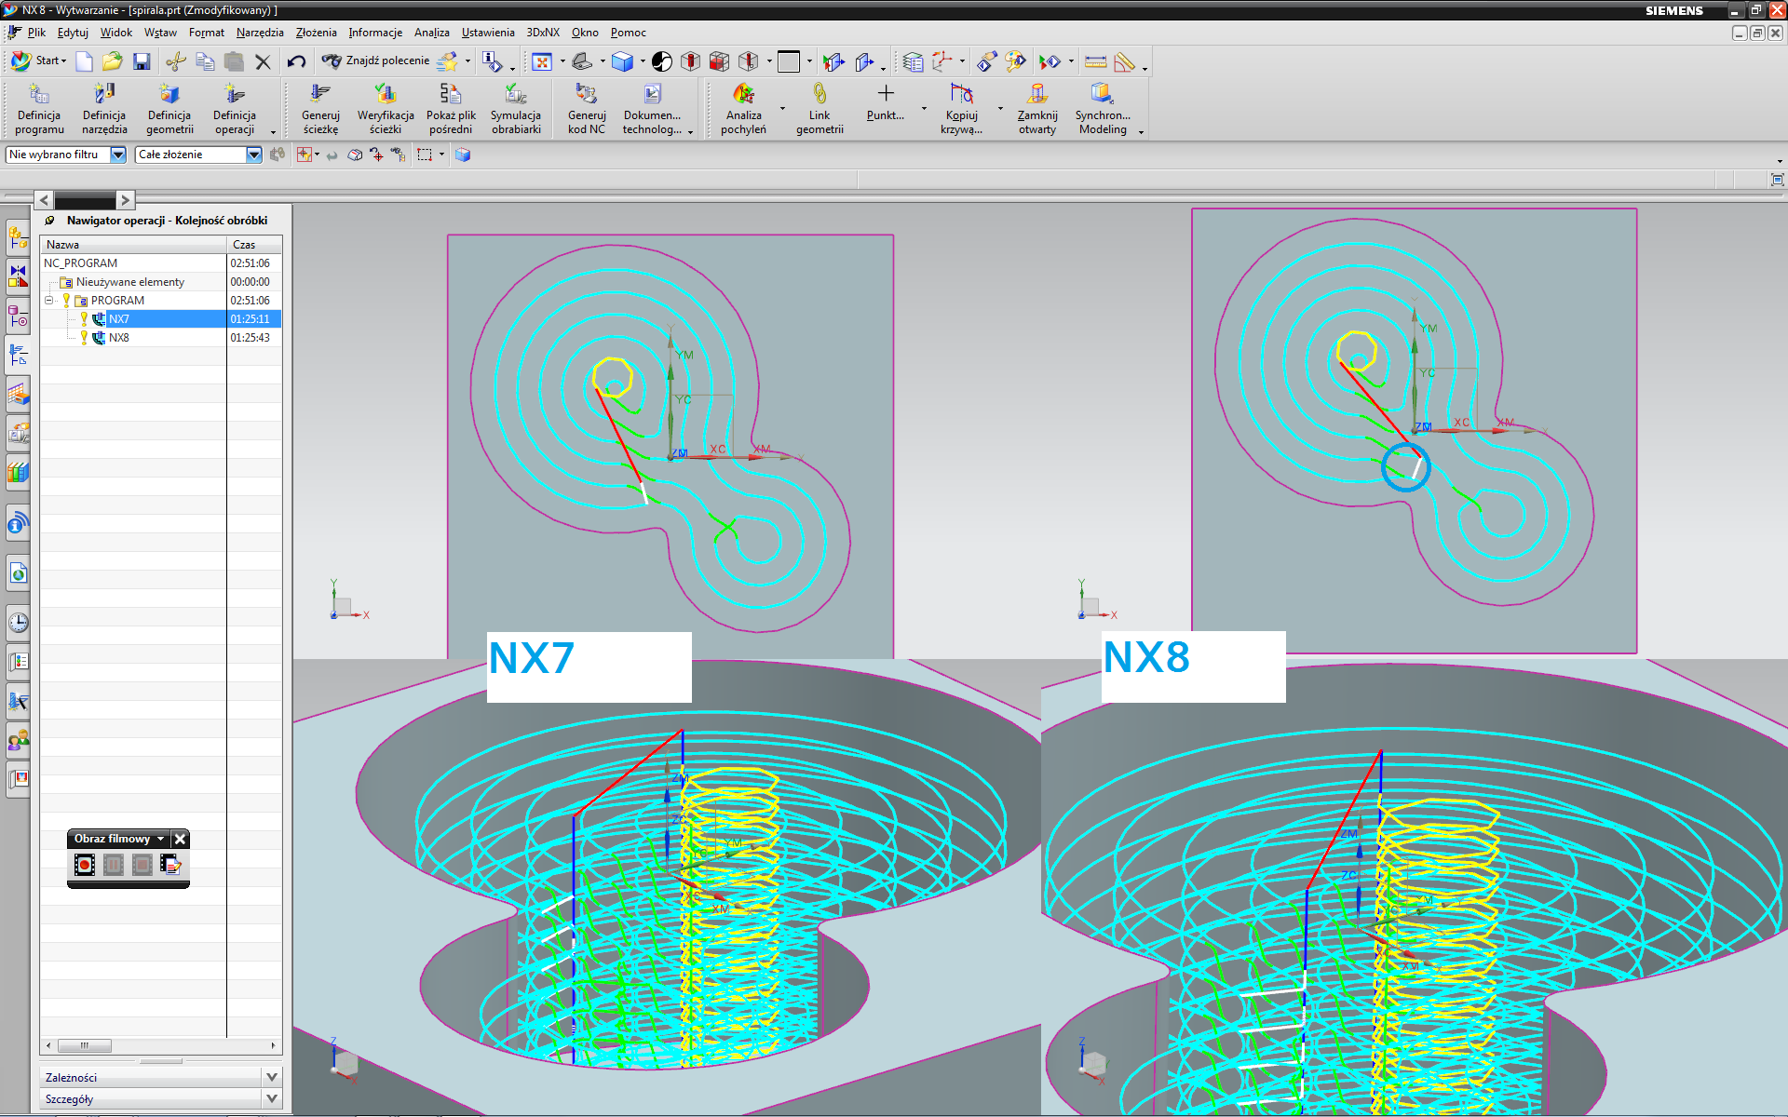The width and height of the screenshot is (1788, 1117).
Task: Click the 01:25:43 time of NX8
Action: click(251, 338)
